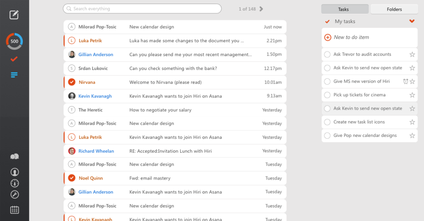This screenshot has width=424, height=221.
Task: Open the red checkmark tasks view
Action: click(14, 59)
